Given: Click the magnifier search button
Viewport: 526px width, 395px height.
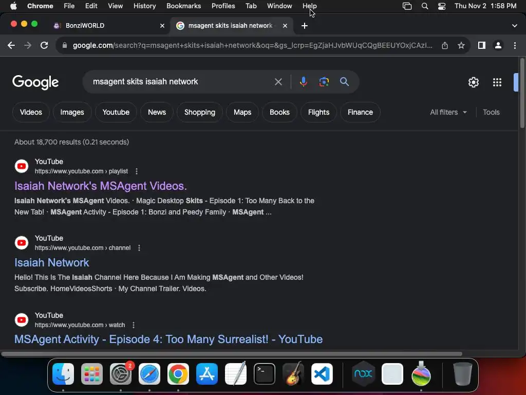Looking at the screenshot, I should pyautogui.click(x=344, y=82).
